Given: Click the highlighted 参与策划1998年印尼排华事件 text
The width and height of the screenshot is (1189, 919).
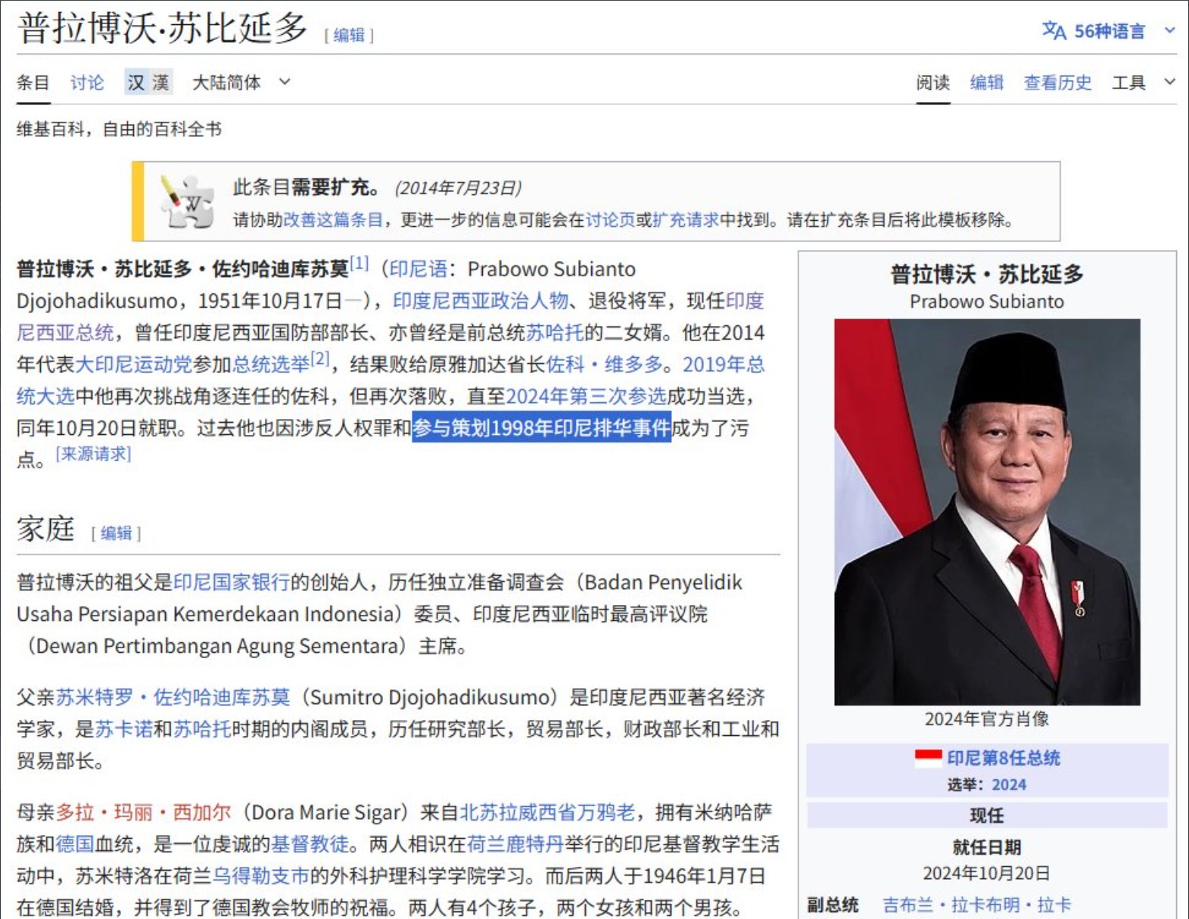Looking at the screenshot, I should point(541,428).
